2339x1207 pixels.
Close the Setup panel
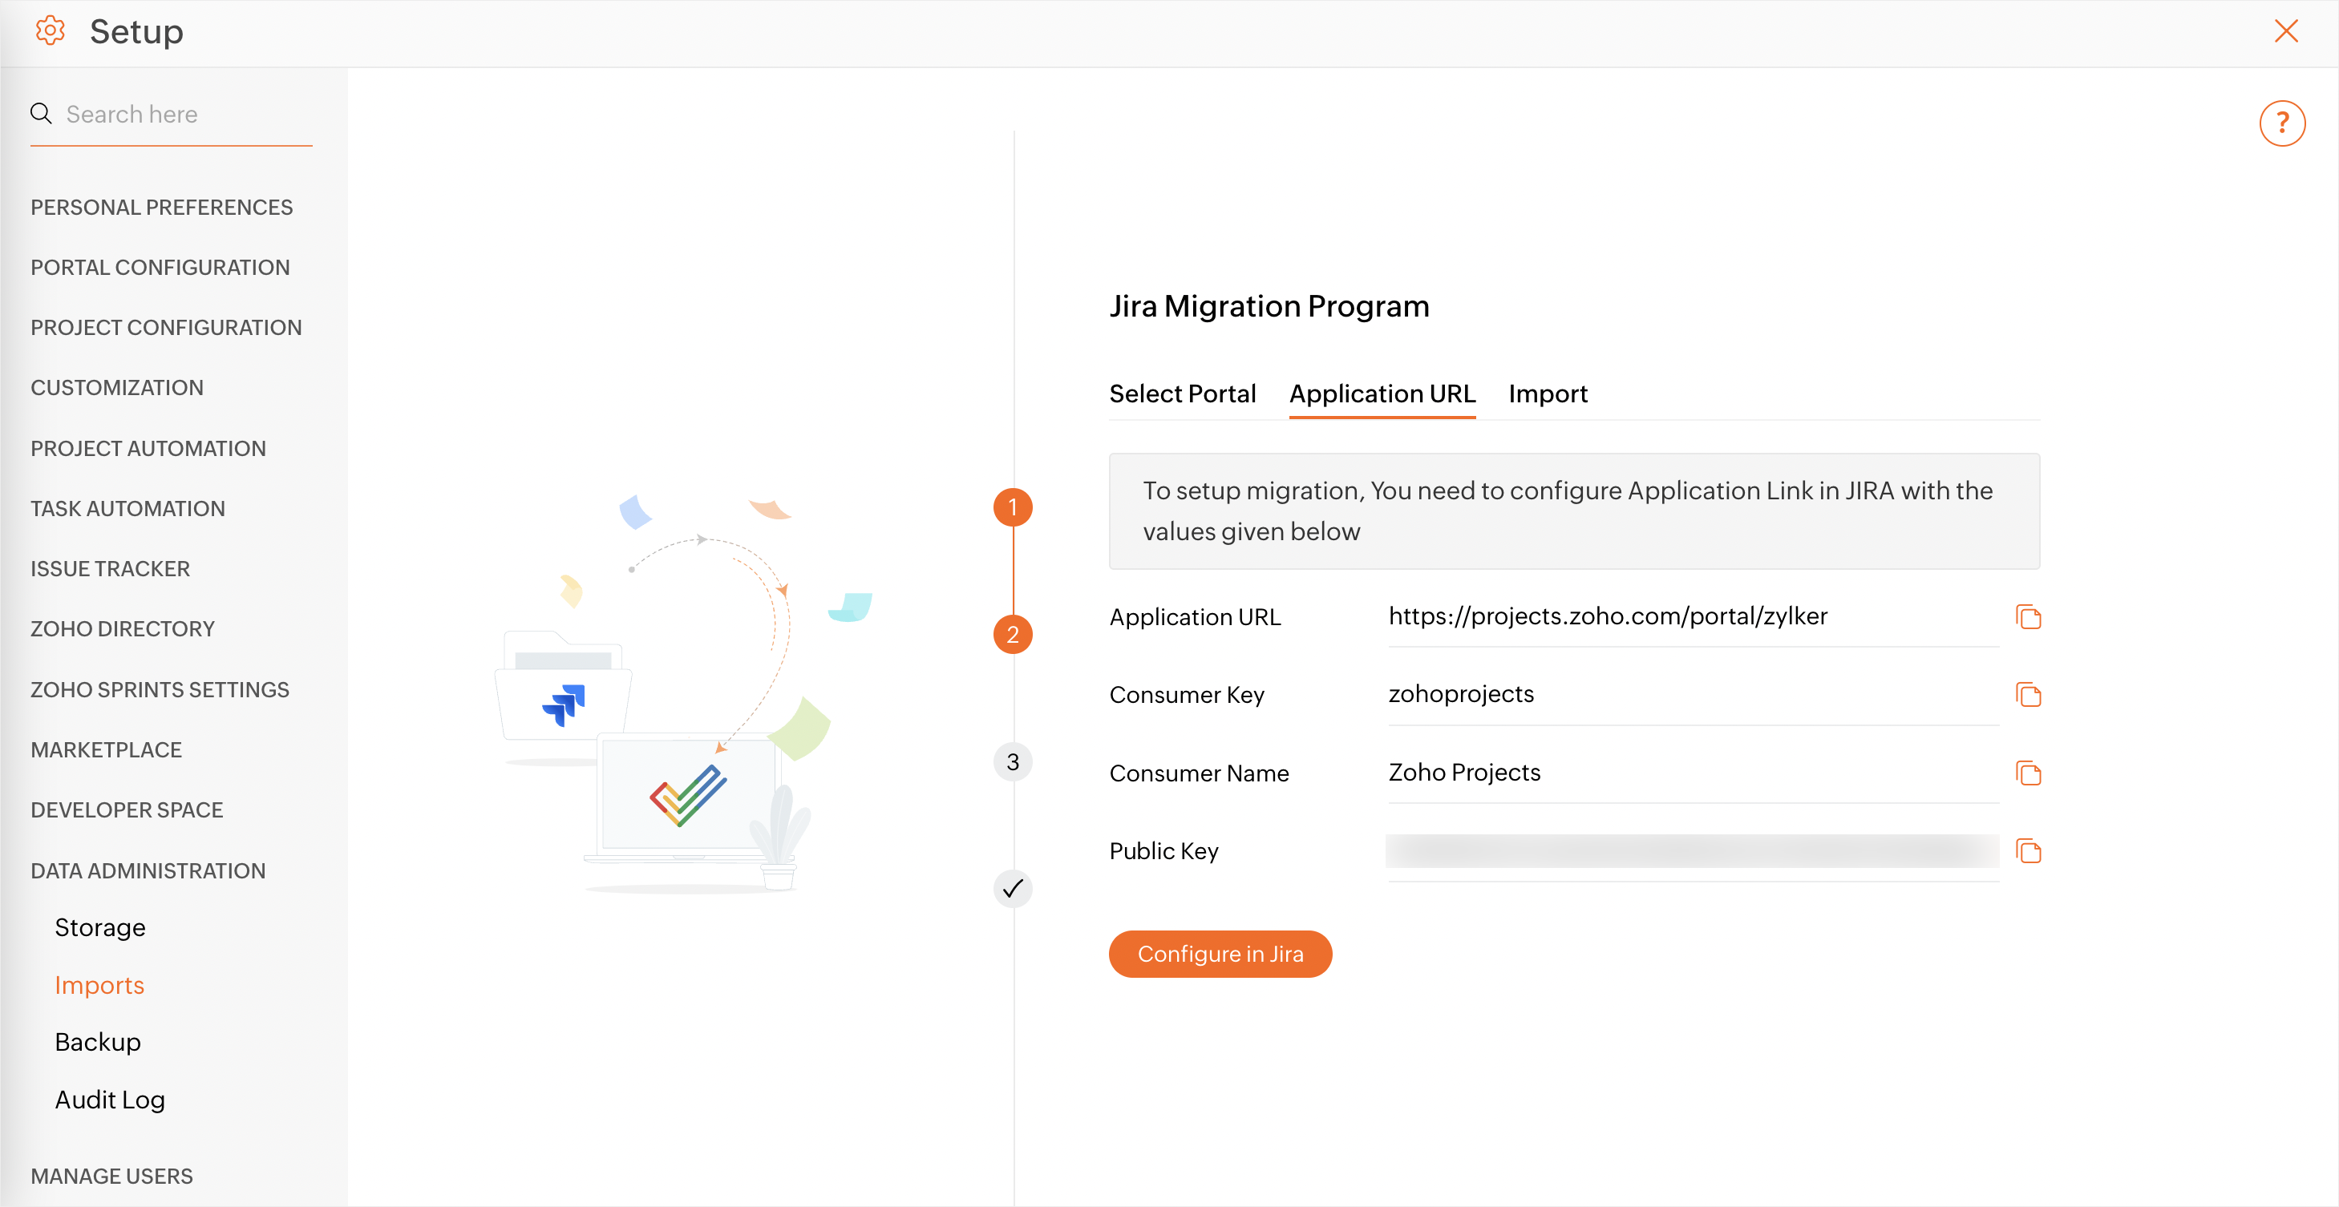click(2285, 32)
